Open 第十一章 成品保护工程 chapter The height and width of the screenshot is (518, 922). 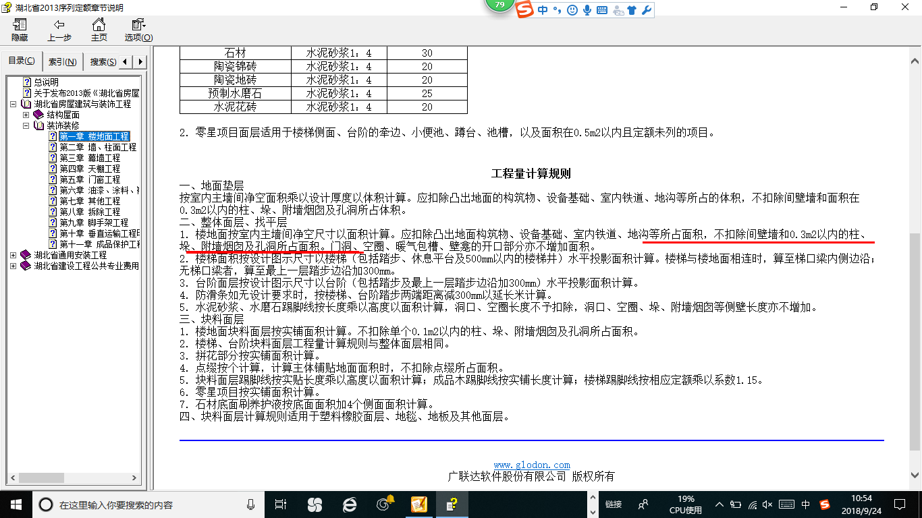[99, 244]
